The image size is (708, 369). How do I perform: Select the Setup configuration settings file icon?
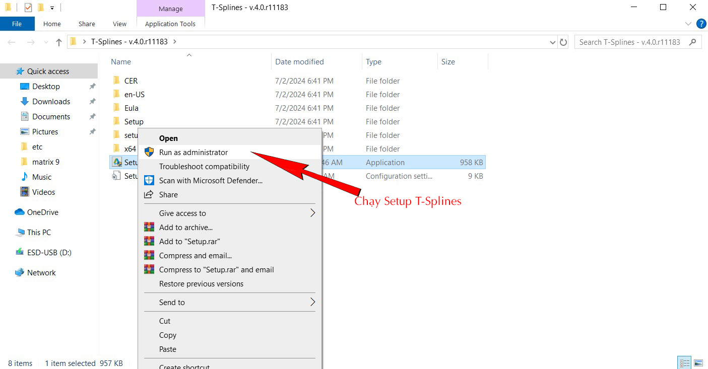116,176
